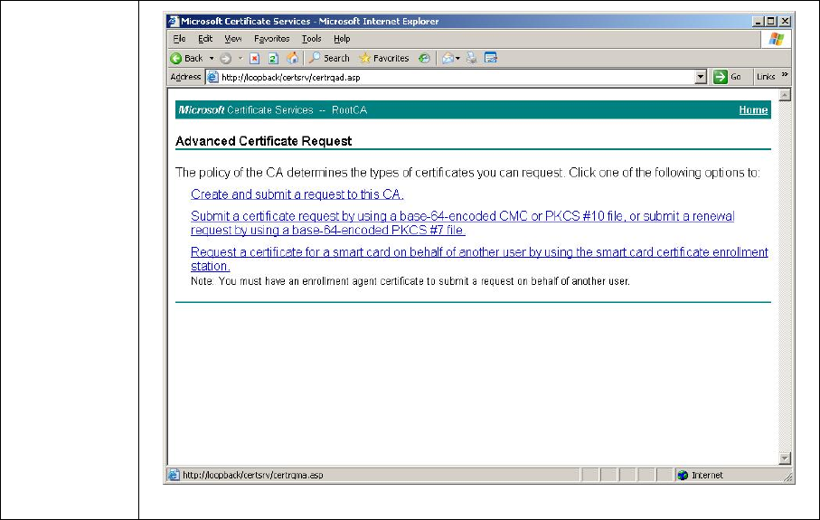Click the Internet zone globe icon
The image size is (820, 520).
pos(683,475)
